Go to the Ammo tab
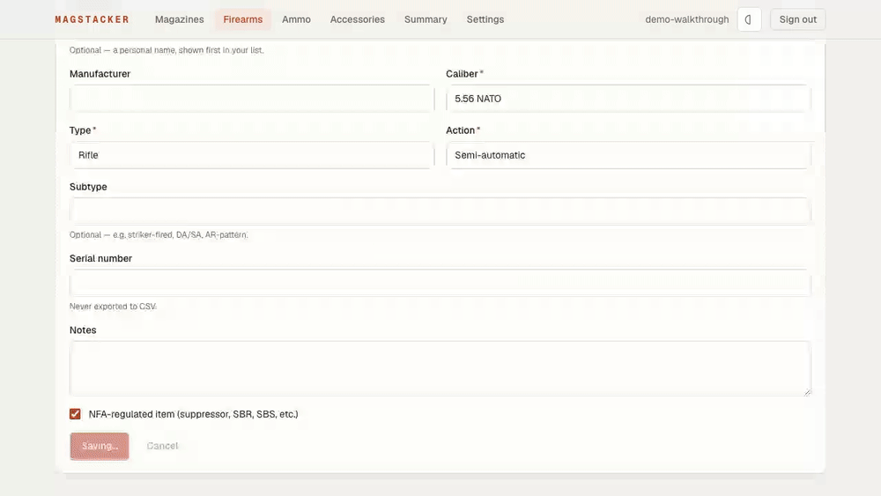This screenshot has width=881, height=496. 296,19
